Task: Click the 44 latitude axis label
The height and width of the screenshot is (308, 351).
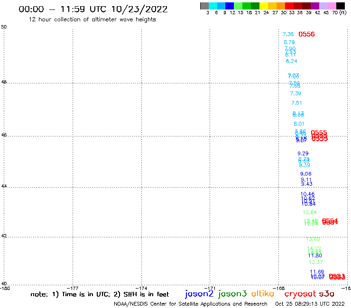Action: [x=4, y=186]
